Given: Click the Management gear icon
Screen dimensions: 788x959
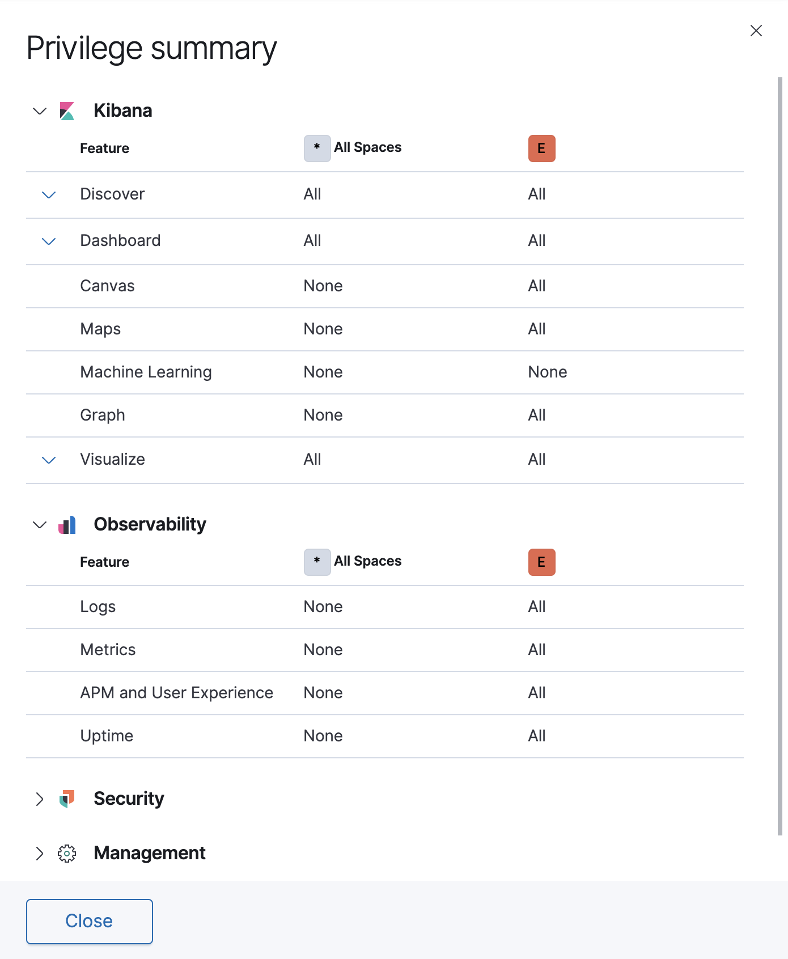Looking at the screenshot, I should 66,854.
